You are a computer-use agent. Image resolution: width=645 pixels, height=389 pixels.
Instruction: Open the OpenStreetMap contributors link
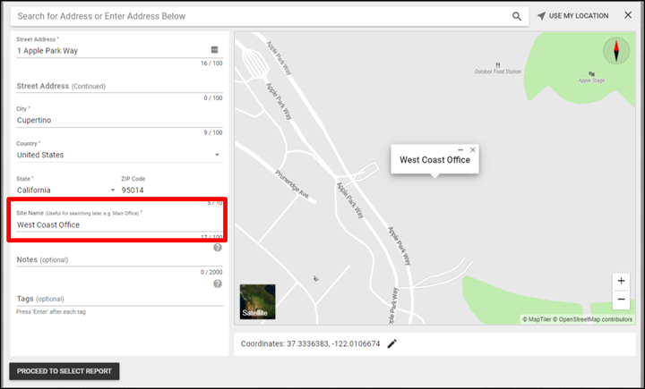click(x=595, y=319)
